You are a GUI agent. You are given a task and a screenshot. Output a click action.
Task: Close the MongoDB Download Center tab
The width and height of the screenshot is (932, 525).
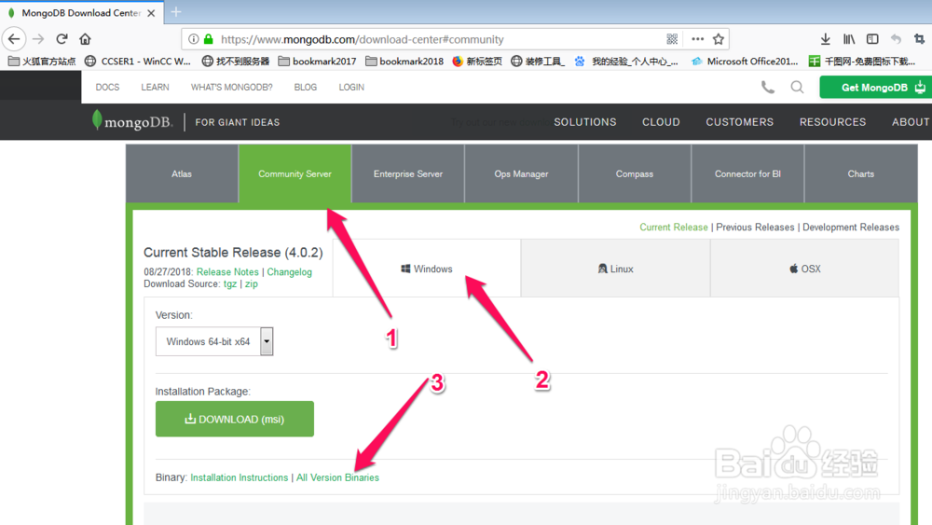(x=151, y=12)
